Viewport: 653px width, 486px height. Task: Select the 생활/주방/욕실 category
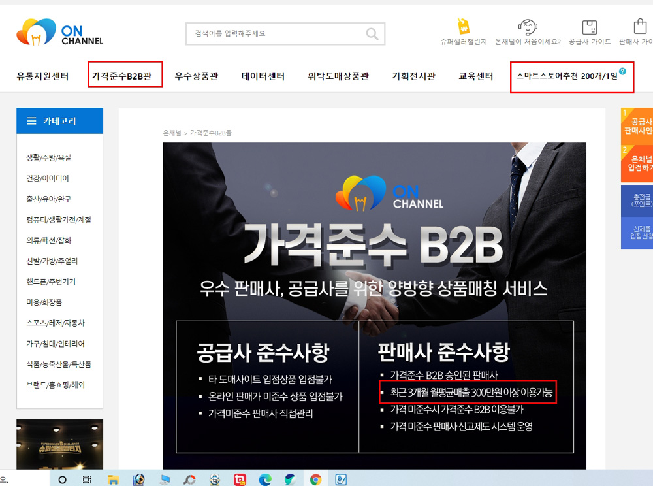pyautogui.click(x=48, y=158)
